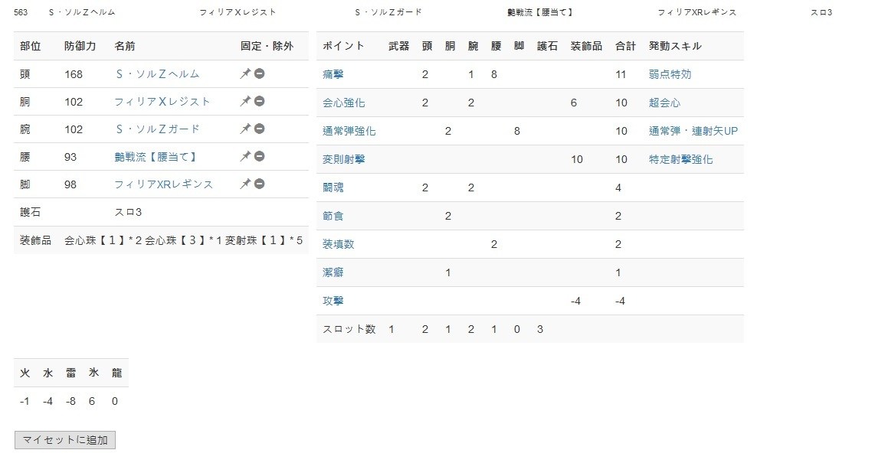This screenshot has height=463, width=875.
Task: Select the 発動スキル column header
Action: (675, 46)
